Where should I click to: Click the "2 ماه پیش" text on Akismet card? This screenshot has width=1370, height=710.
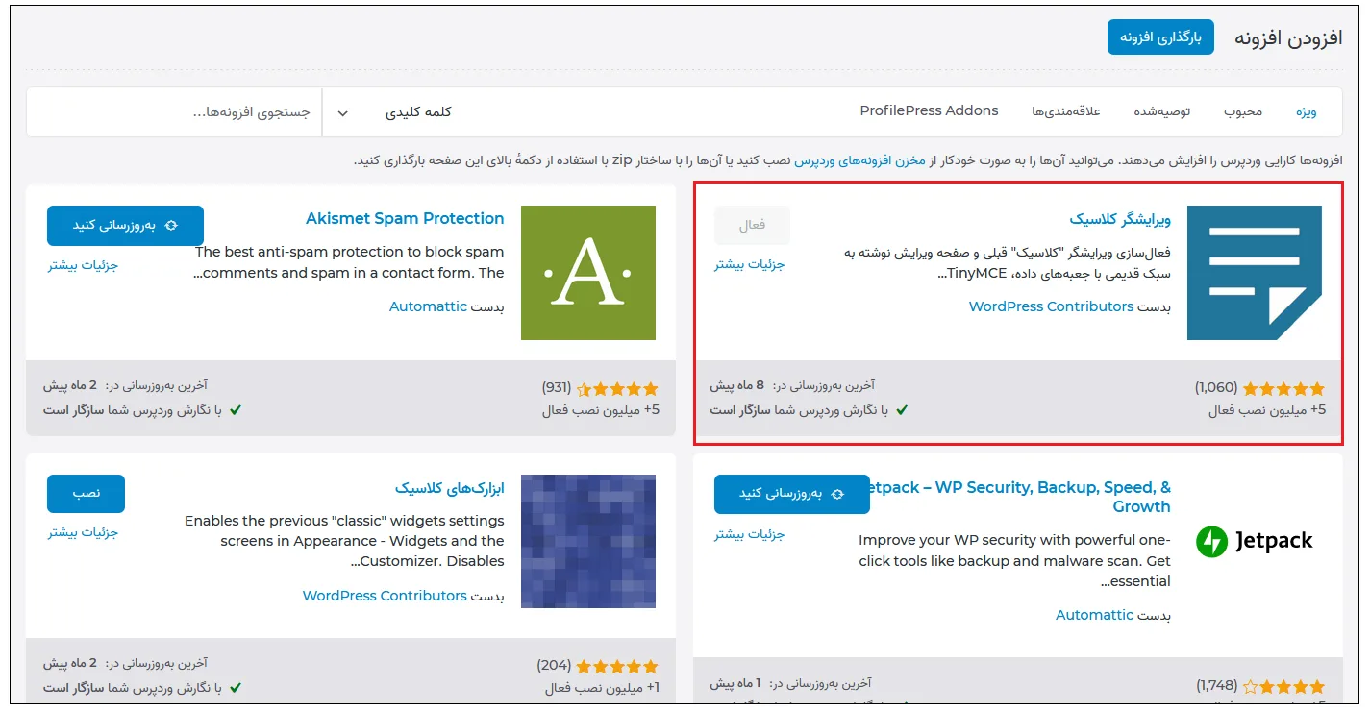(70, 385)
